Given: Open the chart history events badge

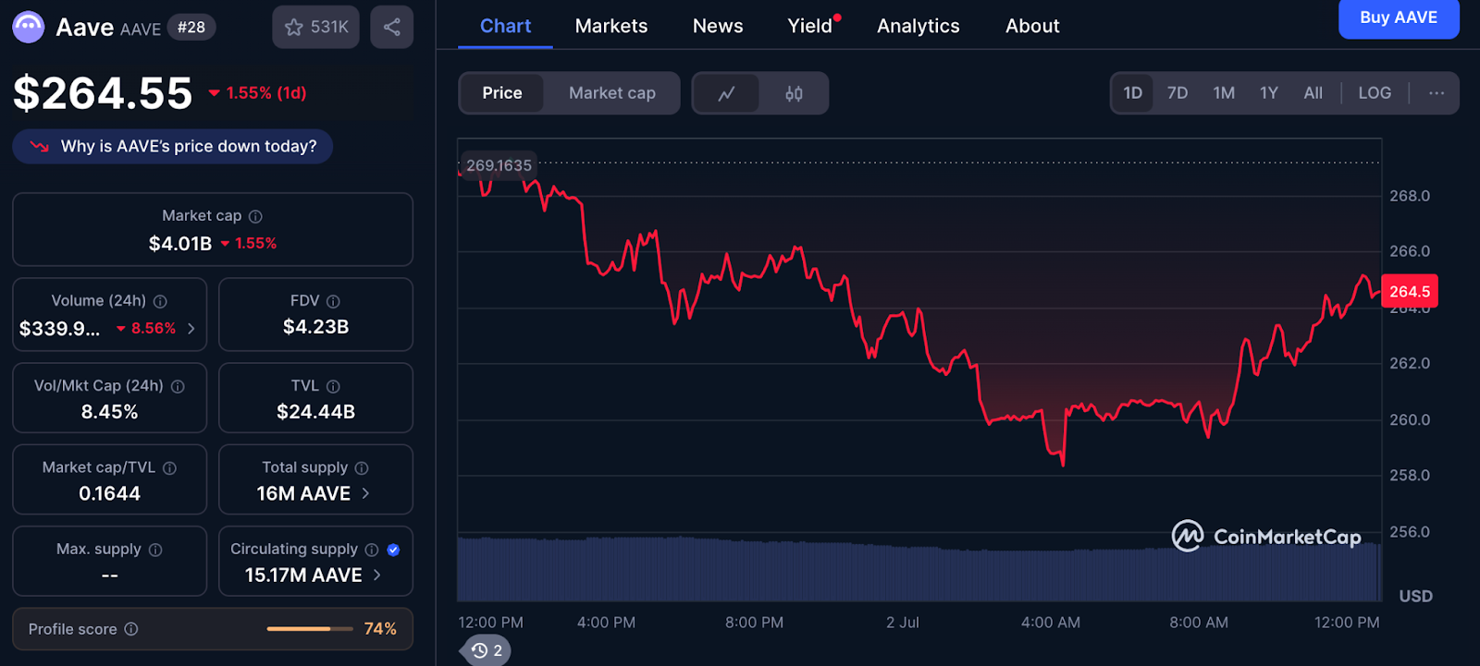Looking at the screenshot, I should [x=487, y=650].
